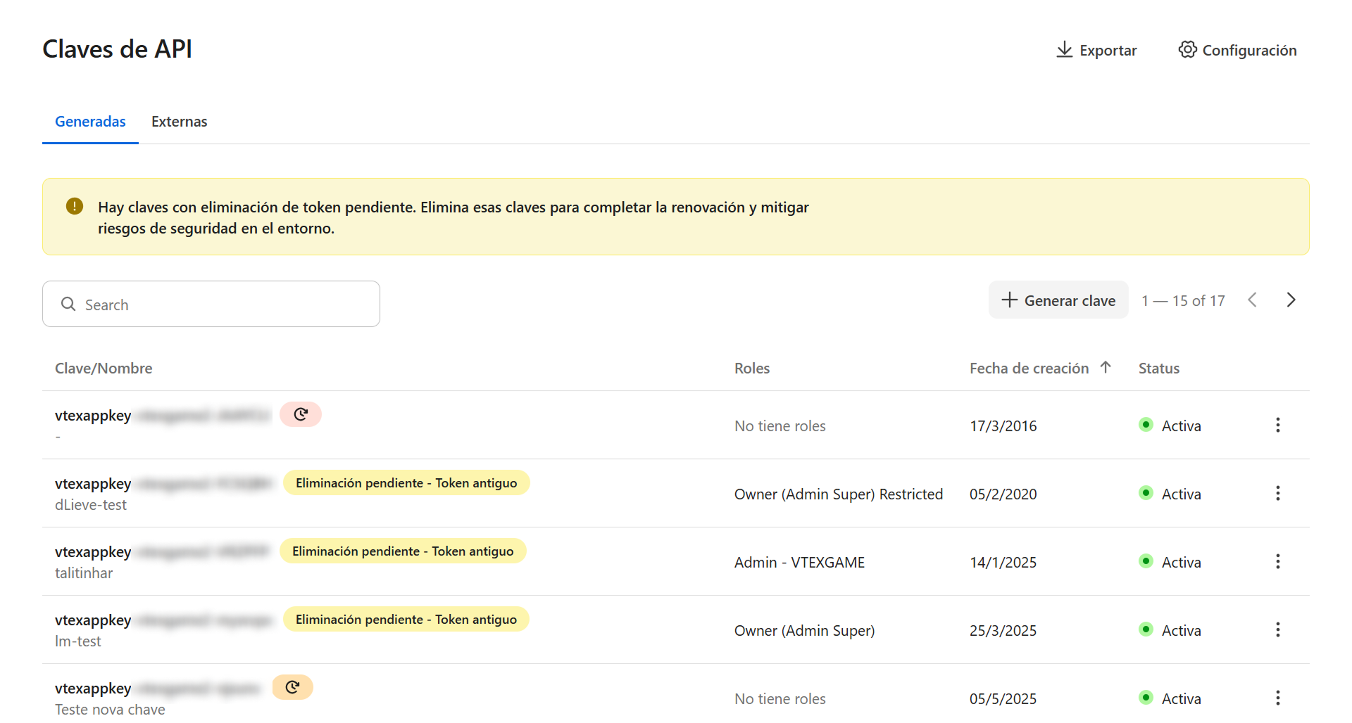Sort by Fecha de creación arrow
1352x723 pixels.
[1106, 367]
